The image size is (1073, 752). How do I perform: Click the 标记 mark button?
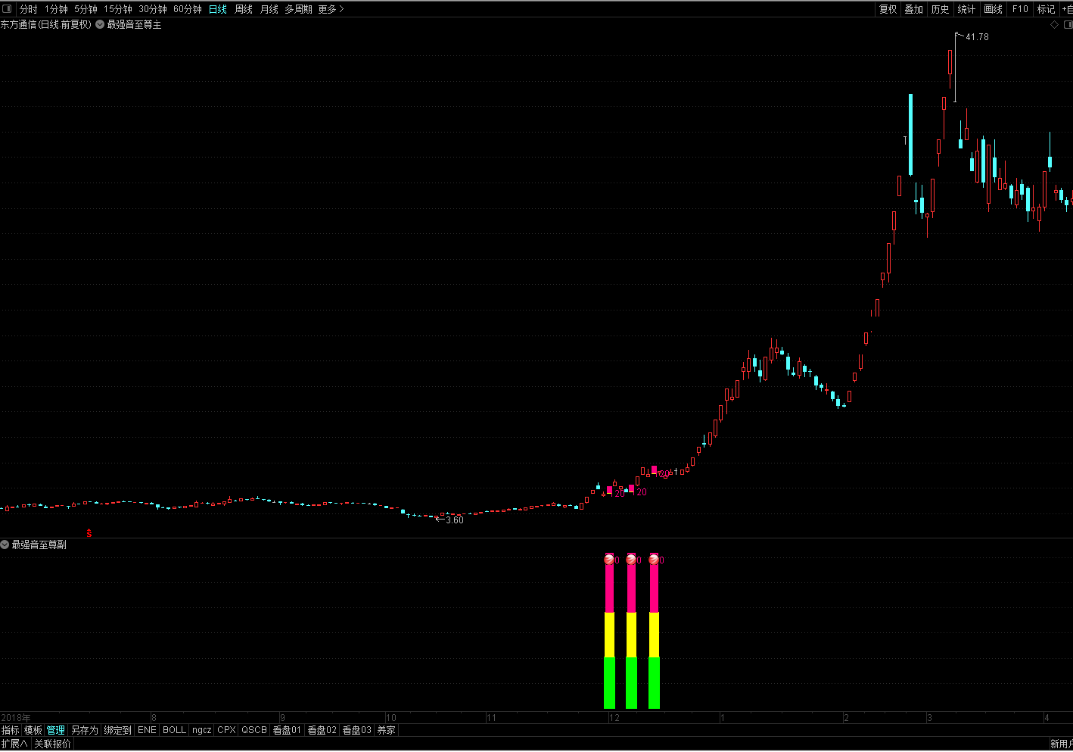(1047, 9)
